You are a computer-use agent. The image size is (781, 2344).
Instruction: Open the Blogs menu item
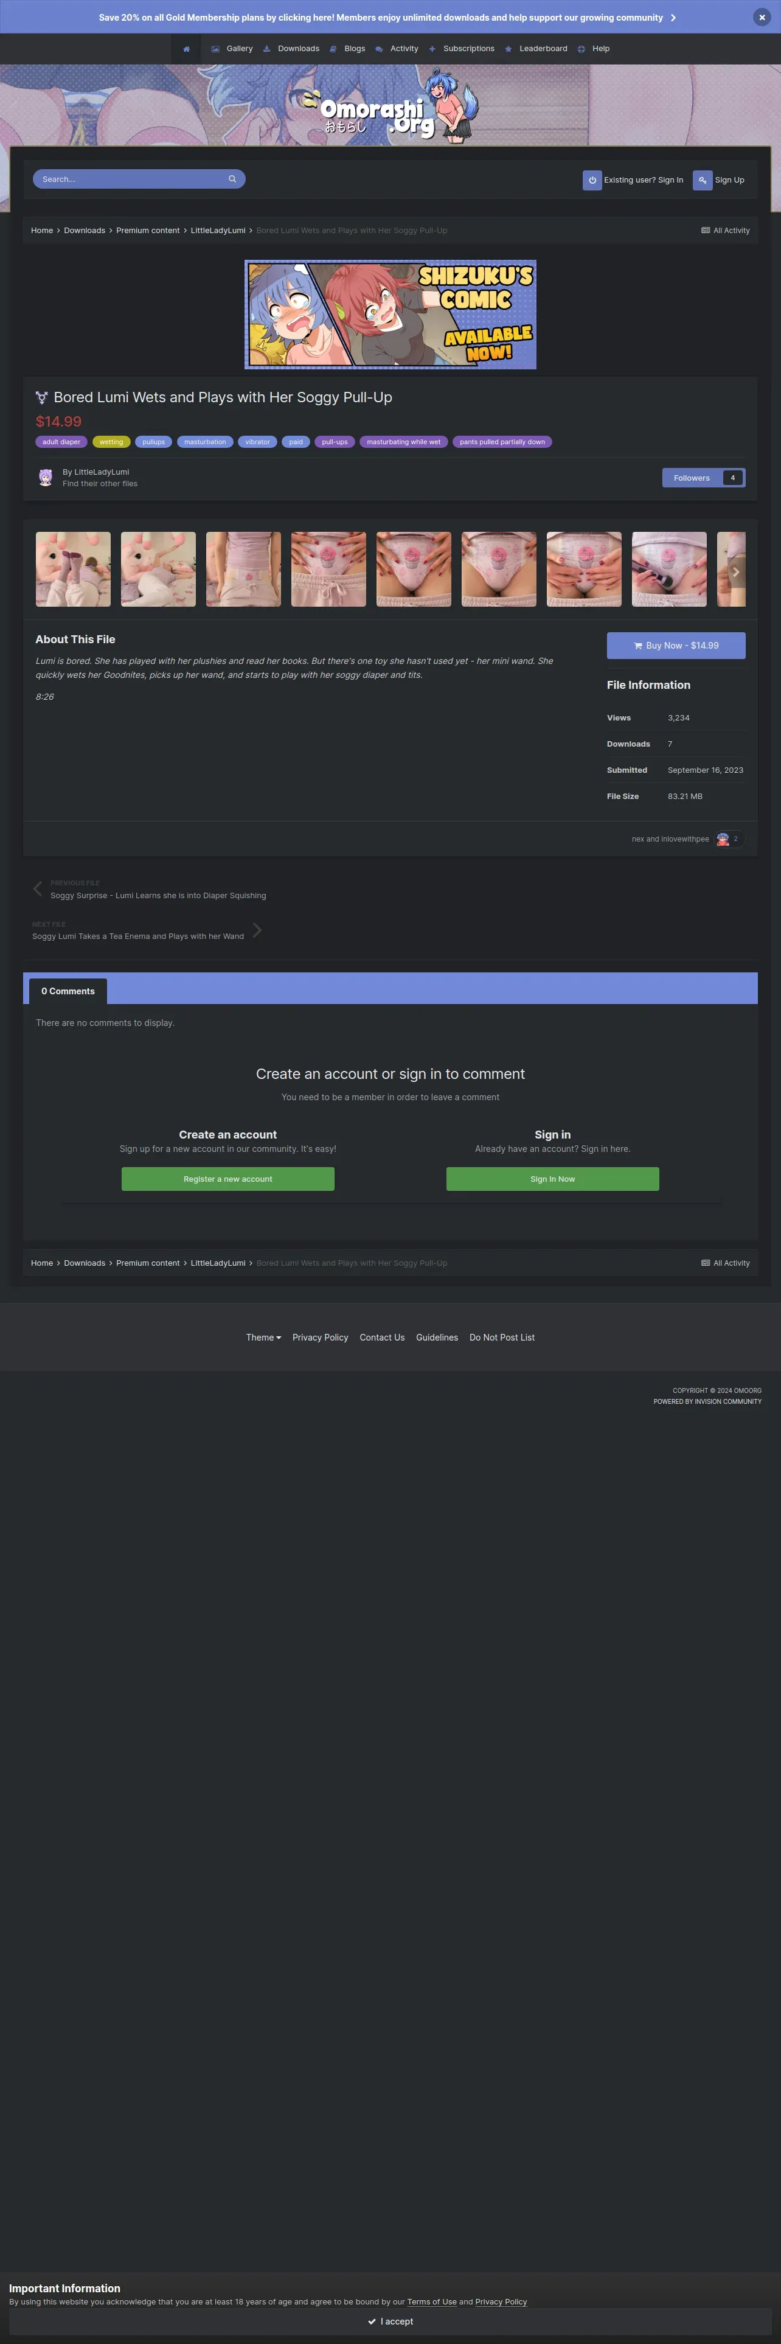347,49
